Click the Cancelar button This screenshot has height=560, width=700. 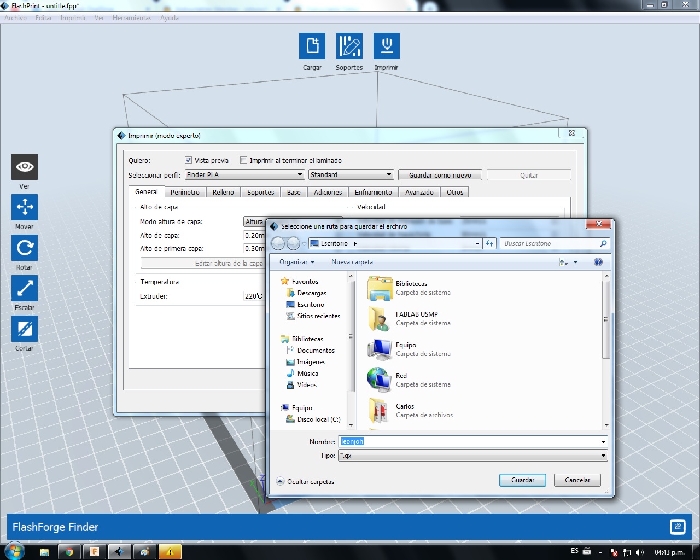577,480
